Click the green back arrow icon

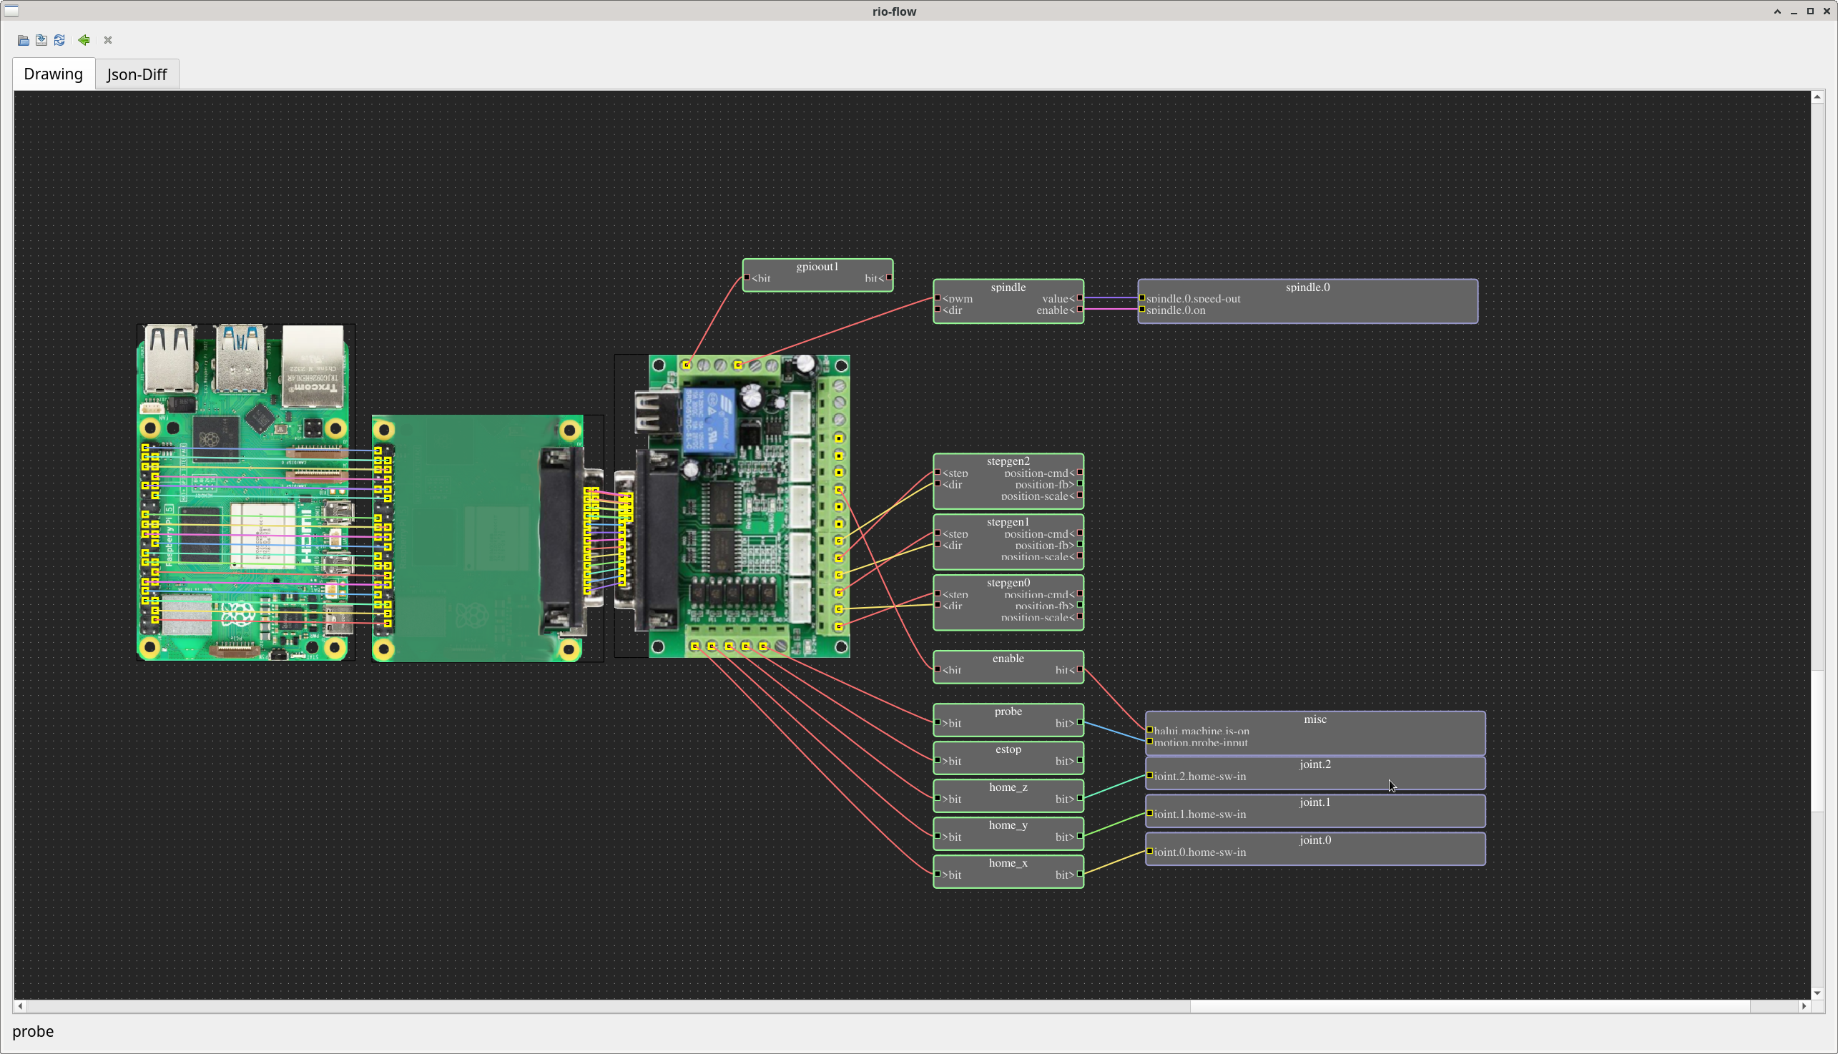pyautogui.click(x=84, y=41)
